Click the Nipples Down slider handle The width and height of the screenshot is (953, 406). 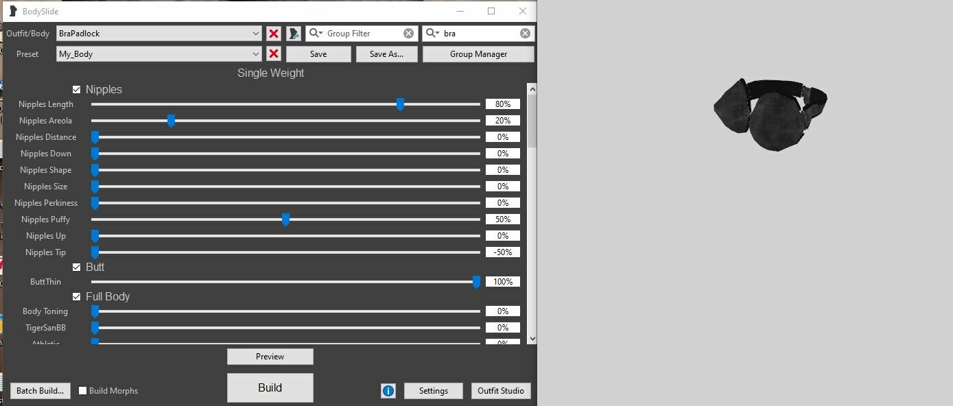(95, 154)
